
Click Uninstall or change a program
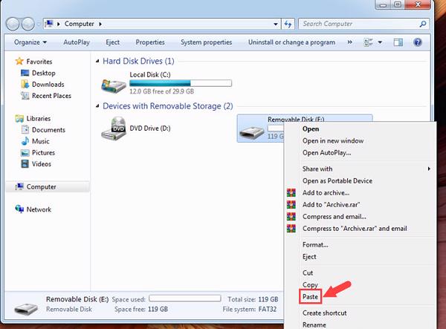tap(291, 42)
